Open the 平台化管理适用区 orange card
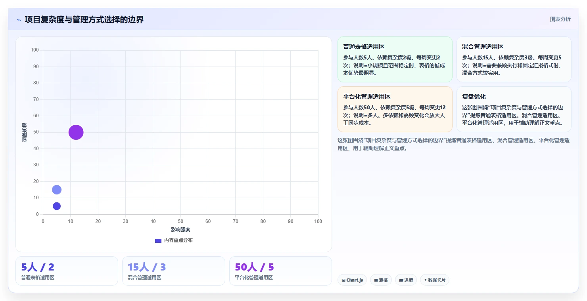This screenshot has height=301, width=587. [395, 109]
